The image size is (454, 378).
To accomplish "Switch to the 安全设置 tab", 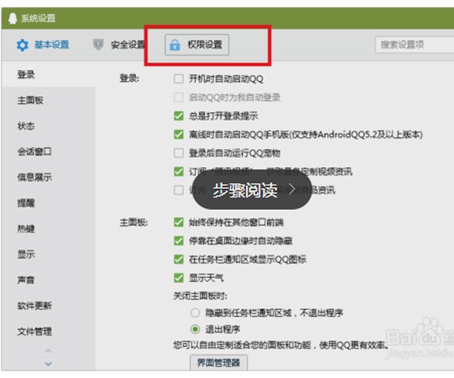I will [119, 45].
